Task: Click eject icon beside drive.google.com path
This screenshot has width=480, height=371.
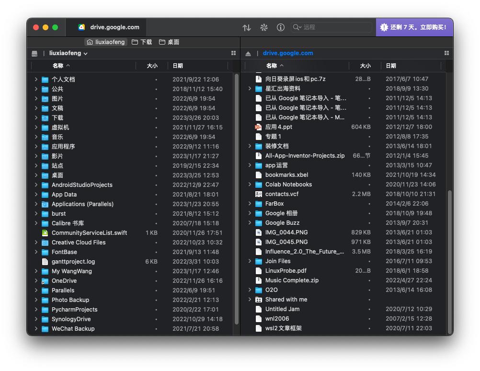Action: pos(248,54)
